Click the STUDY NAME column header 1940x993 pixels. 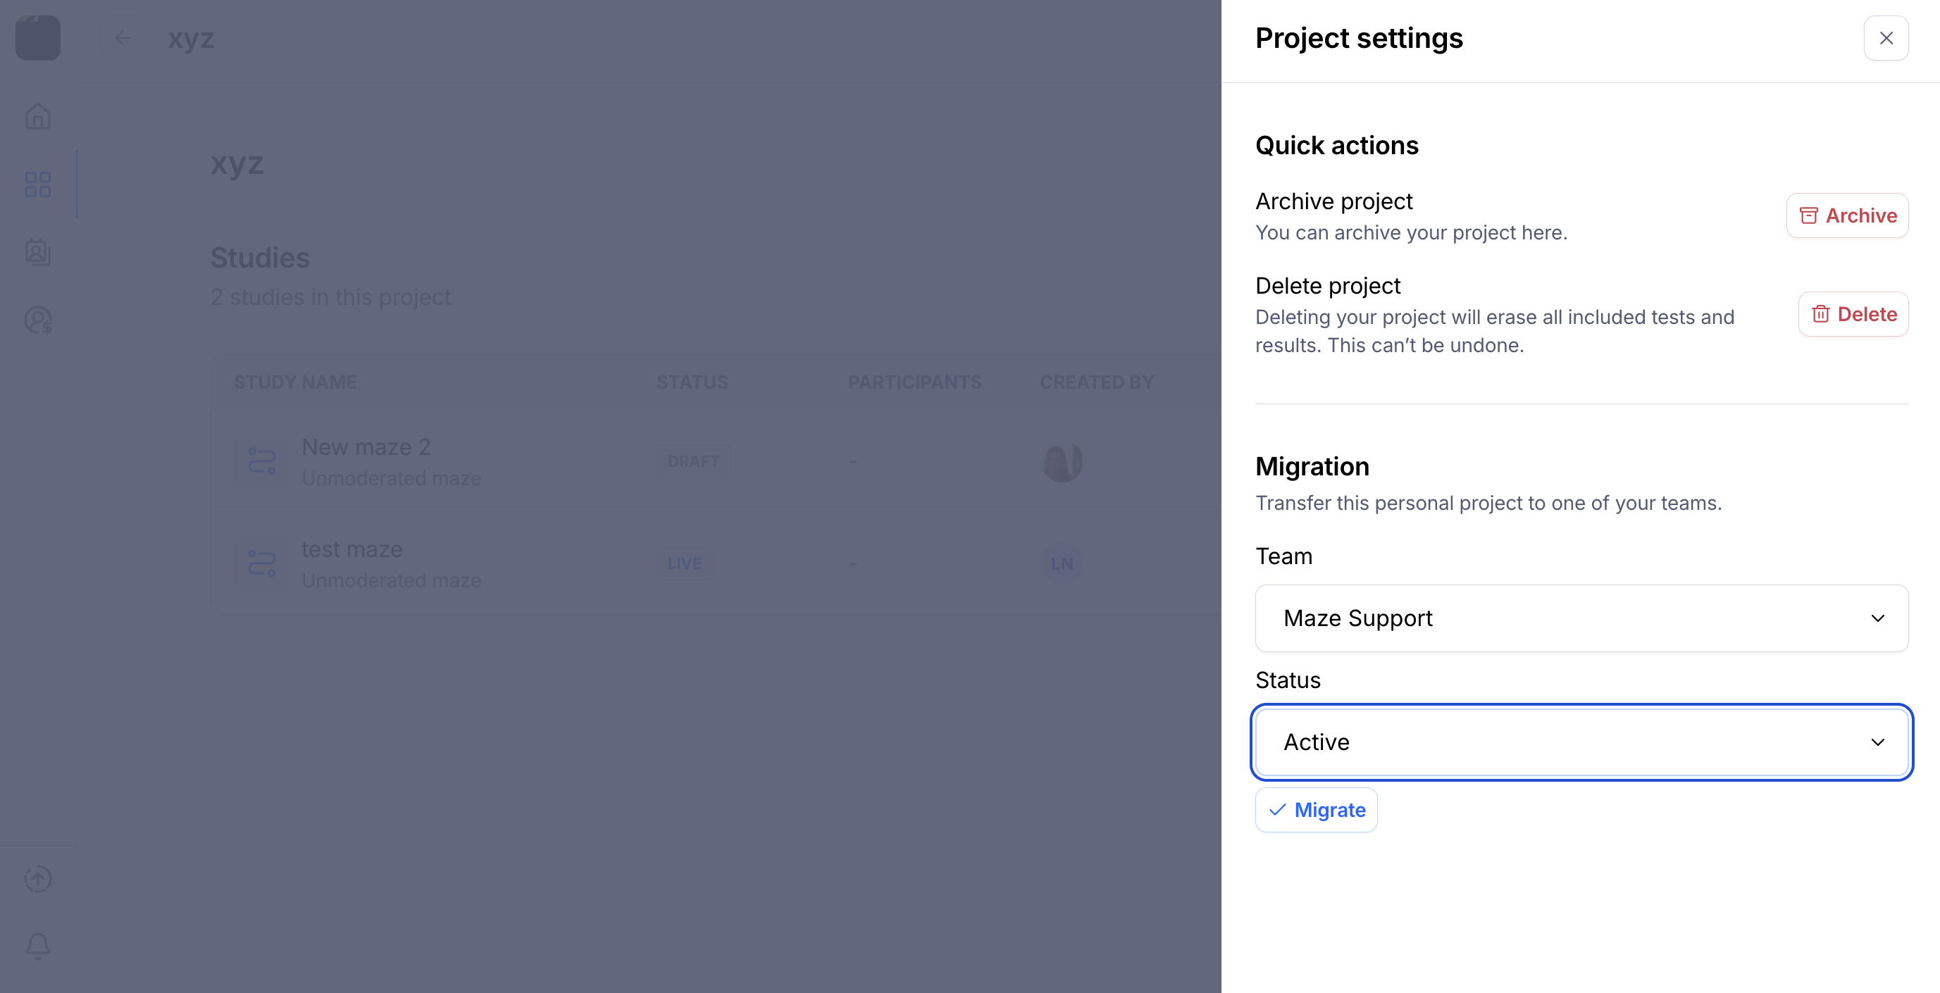pyautogui.click(x=295, y=382)
